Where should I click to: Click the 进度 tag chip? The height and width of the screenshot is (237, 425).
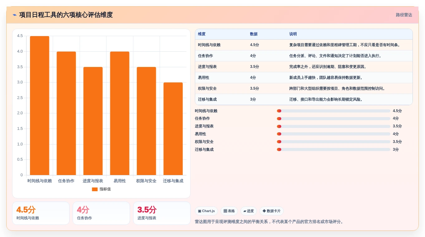coord(249,211)
